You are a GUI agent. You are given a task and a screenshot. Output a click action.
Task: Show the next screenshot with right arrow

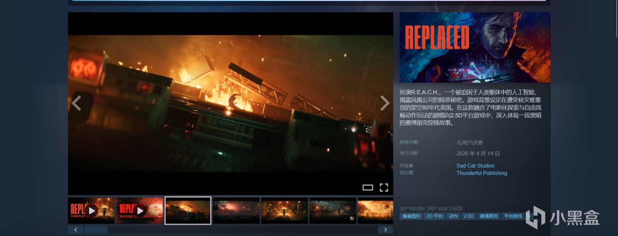385,103
